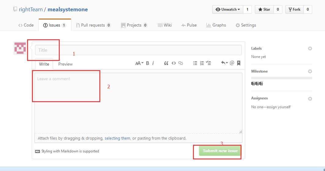Click assign yourself link
325x171 pixels.
tap(279, 107)
